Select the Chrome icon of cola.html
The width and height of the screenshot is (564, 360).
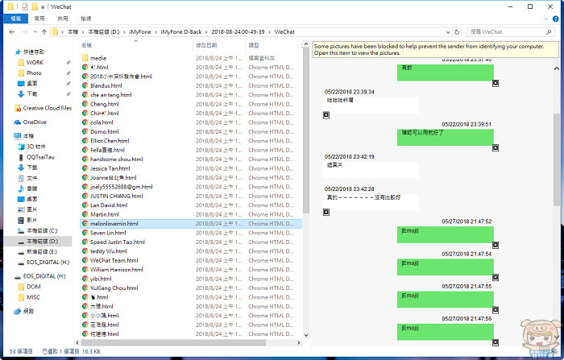(85, 122)
